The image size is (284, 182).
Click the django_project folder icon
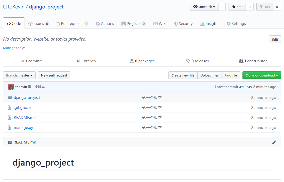pyautogui.click(x=10, y=98)
